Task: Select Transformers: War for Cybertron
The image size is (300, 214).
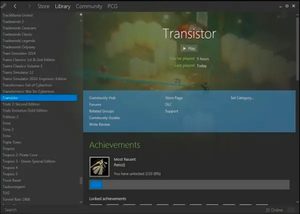Action: coord(28,92)
